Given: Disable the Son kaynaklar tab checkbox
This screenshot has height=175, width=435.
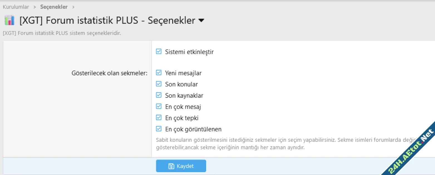Looking at the screenshot, I should [x=159, y=95].
